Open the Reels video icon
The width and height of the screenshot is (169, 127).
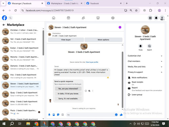tap(68, 18)
